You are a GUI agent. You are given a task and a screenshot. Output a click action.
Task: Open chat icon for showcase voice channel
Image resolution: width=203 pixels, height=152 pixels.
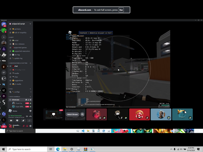coord(26,100)
